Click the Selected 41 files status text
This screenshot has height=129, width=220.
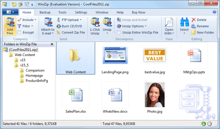pos(30,124)
